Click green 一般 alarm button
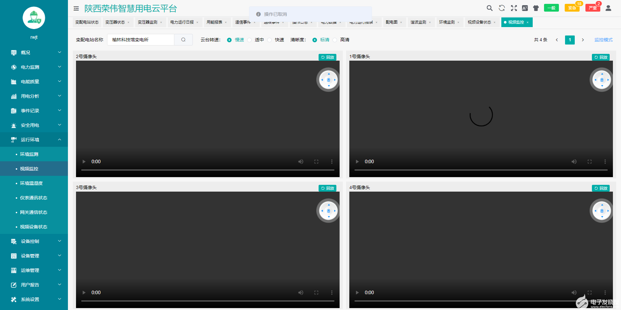 click(551, 8)
